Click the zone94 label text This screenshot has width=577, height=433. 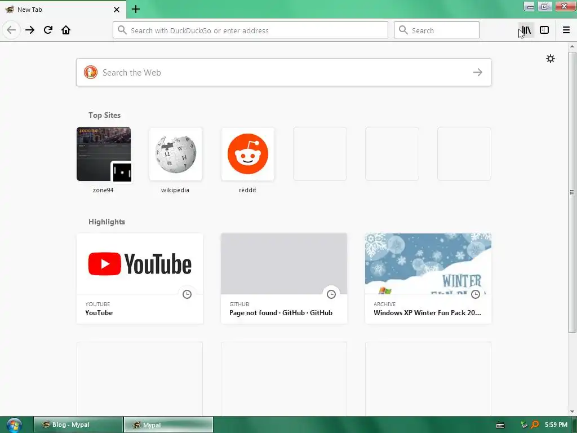coord(103,190)
